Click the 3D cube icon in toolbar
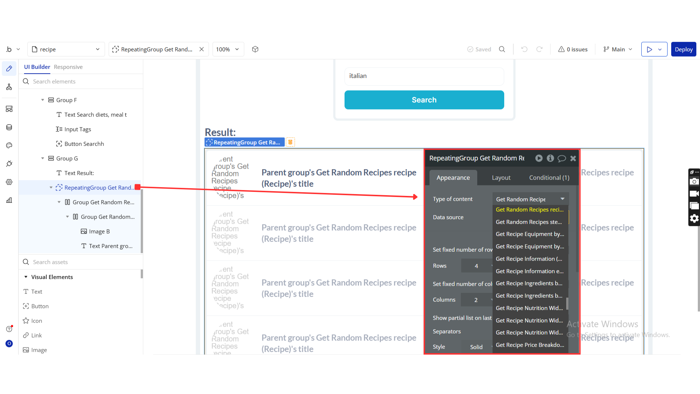The width and height of the screenshot is (700, 394). click(255, 49)
